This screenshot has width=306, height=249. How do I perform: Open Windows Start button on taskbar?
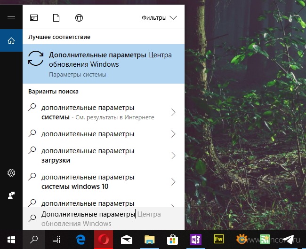tap(11, 240)
